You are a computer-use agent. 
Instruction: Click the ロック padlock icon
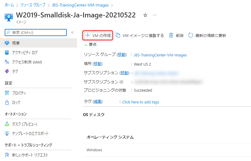(7, 103)
